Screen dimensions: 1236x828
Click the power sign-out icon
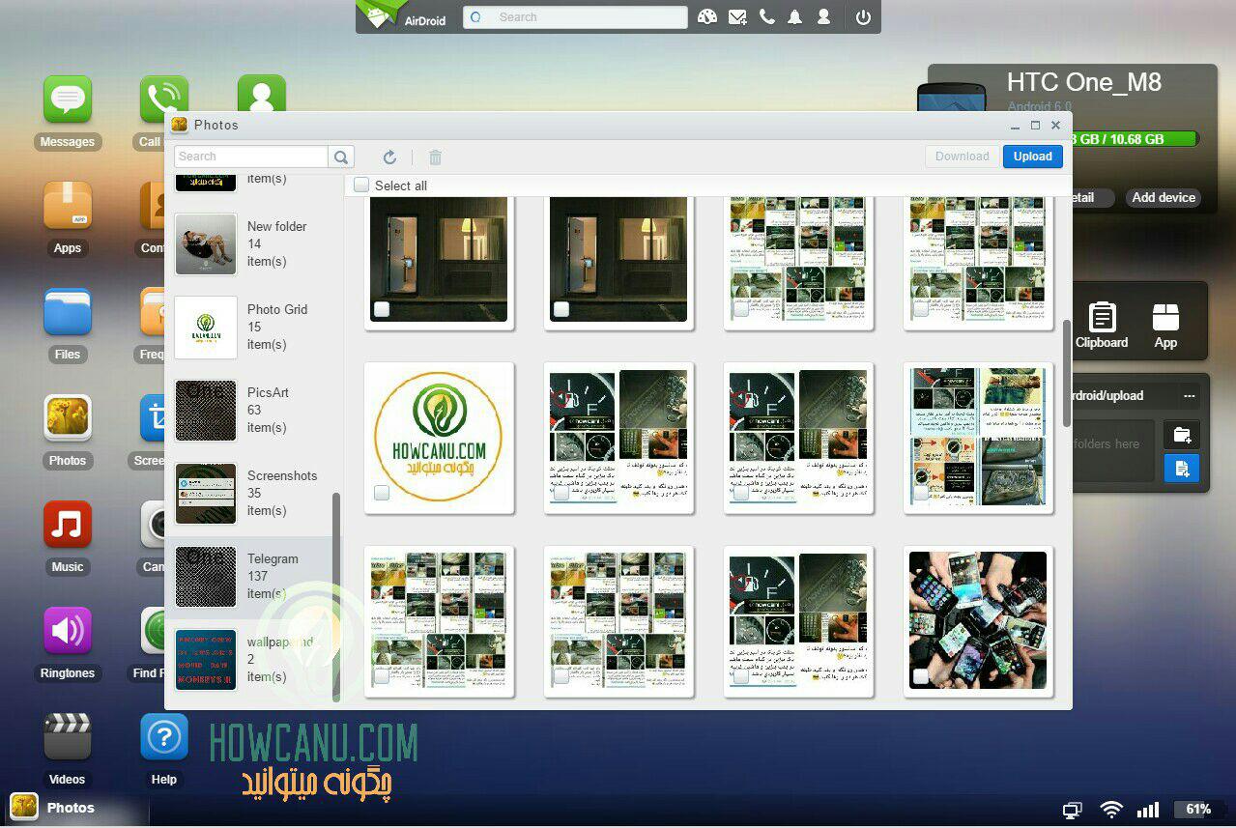coord(863,17)
